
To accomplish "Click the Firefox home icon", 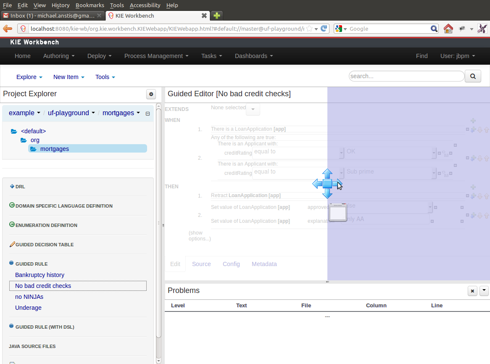I will tap(448, 29).
